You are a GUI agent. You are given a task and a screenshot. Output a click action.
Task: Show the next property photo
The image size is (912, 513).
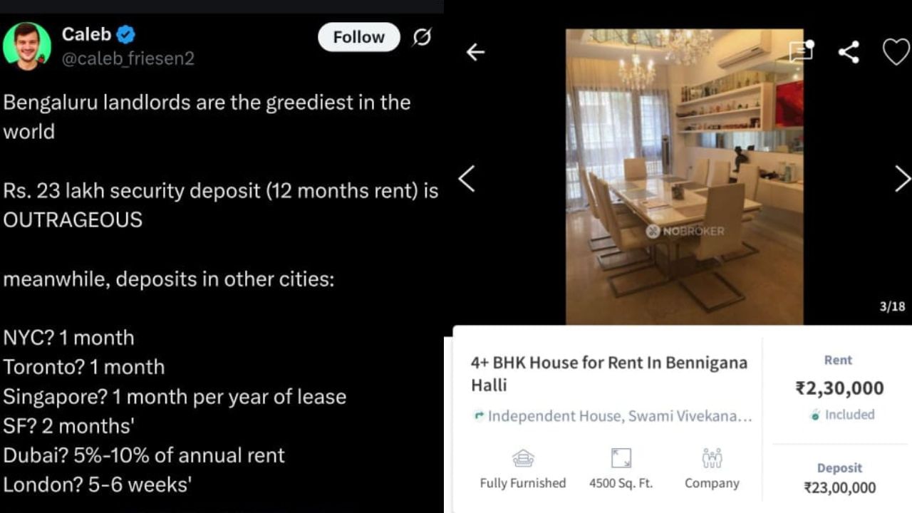click(902, 179)
